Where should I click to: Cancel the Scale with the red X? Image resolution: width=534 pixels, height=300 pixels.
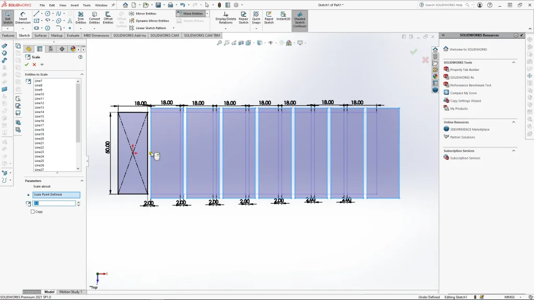(34, 65)
